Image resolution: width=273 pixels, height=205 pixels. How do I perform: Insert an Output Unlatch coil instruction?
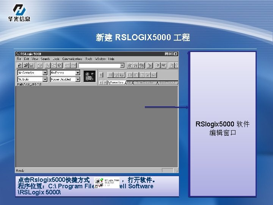(x=148, y=75)
